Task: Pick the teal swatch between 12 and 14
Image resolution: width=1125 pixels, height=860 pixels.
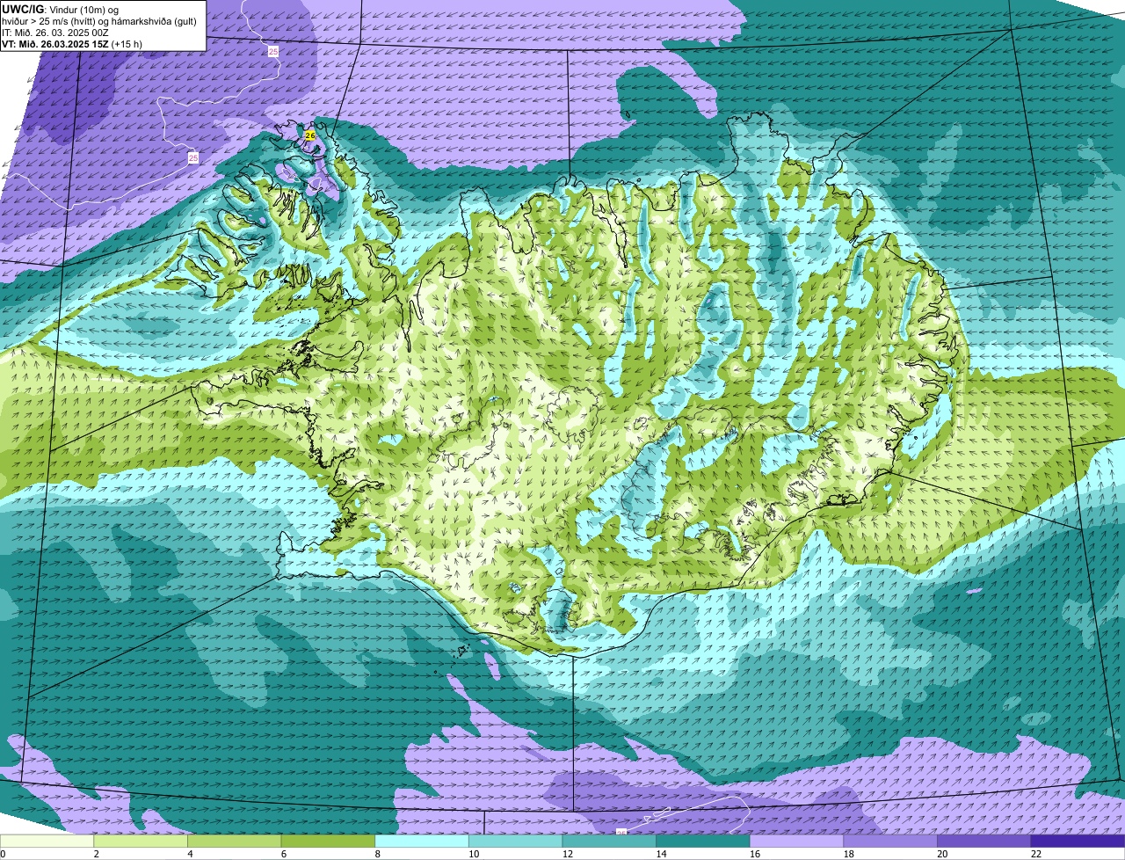Action: 609,841
